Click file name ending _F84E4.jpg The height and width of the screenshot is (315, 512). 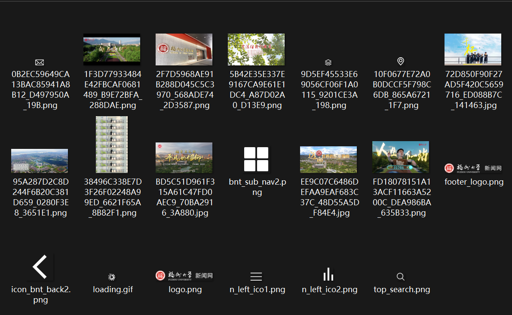(329, 197)
